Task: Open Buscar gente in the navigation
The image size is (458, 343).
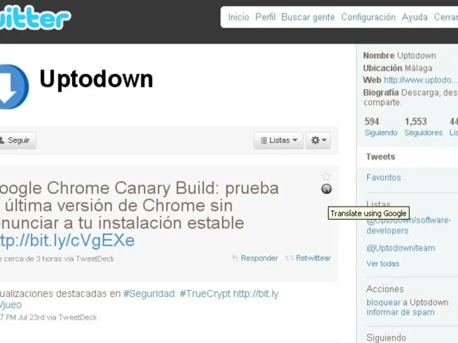Action: coord(308,18)
